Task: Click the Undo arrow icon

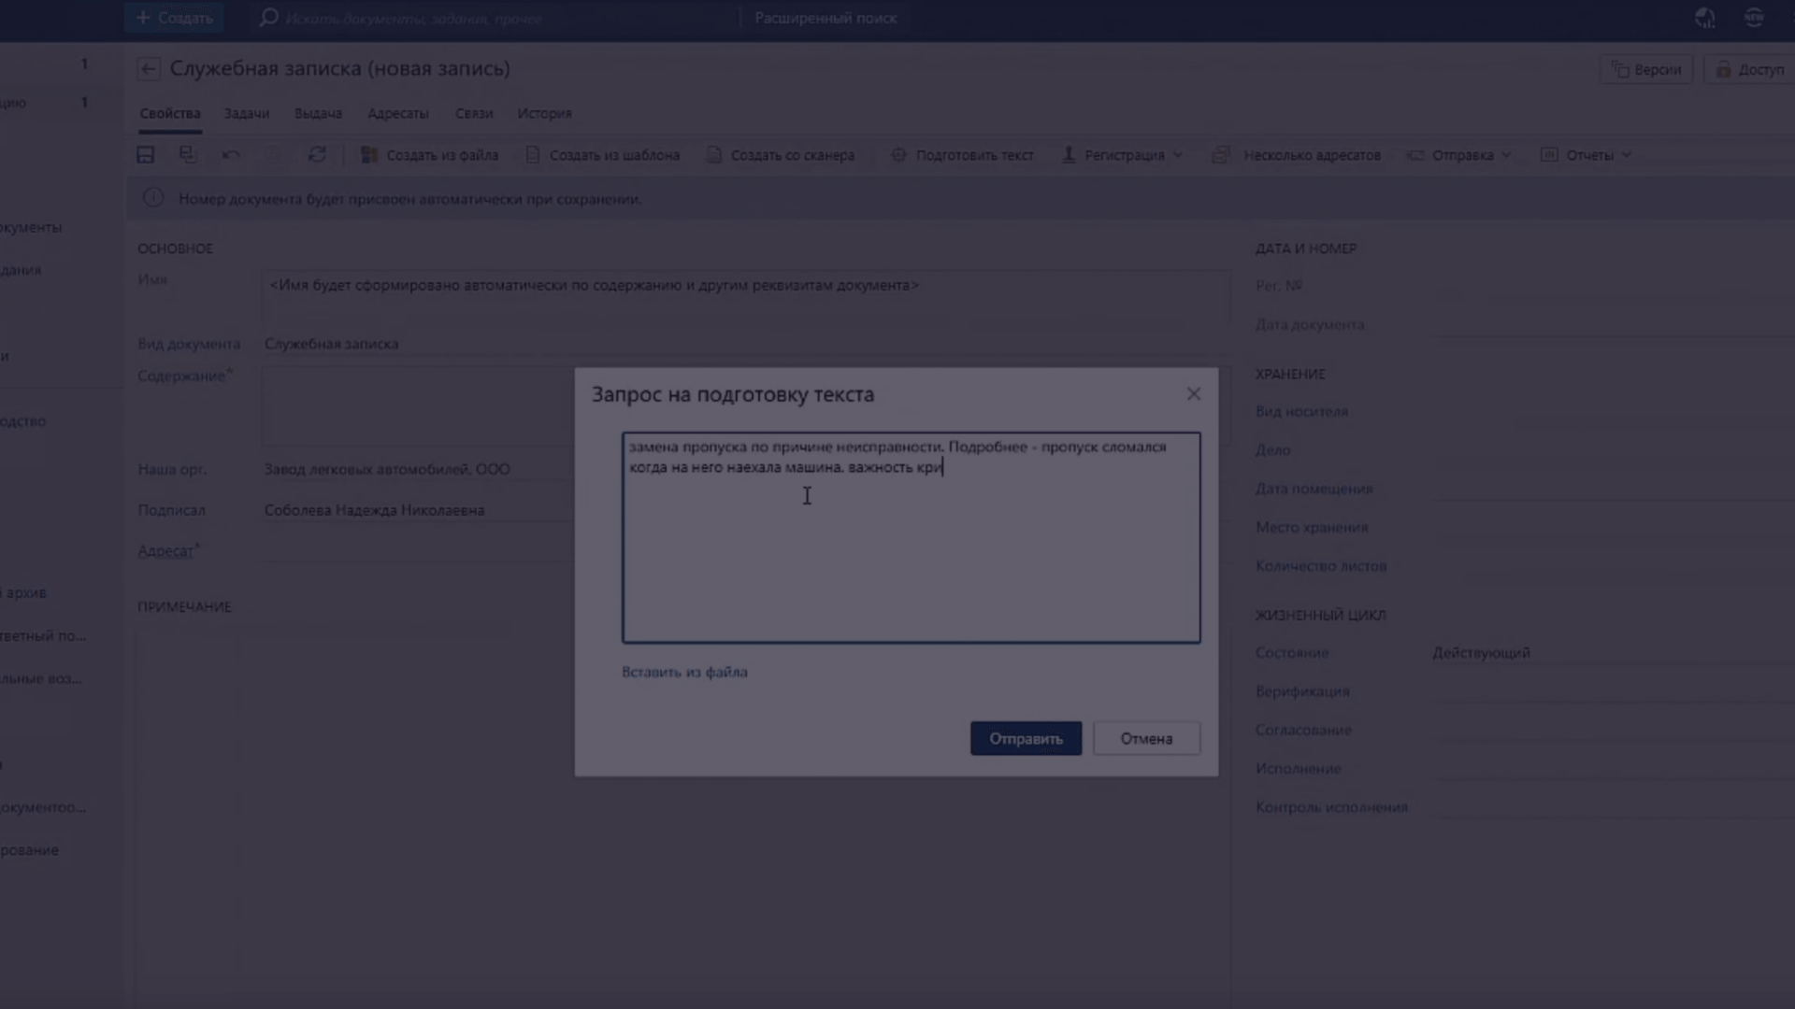Action: coord(231,155)
